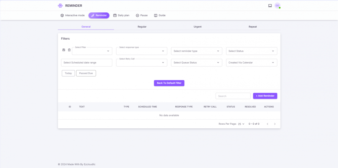Screen dimensions: 338x168
Task: Click the 'No data available' message
Action: (169, 115)
